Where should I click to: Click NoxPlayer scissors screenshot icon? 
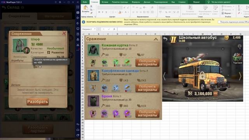coord(78,45)
